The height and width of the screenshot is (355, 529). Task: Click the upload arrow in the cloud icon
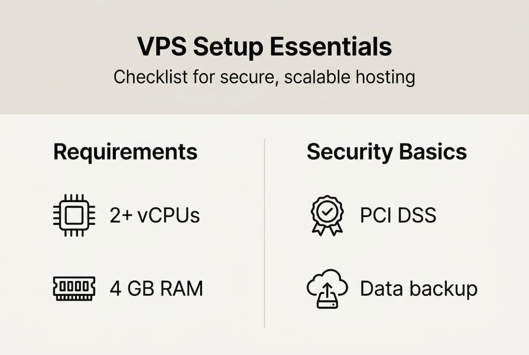click(327, 292)
